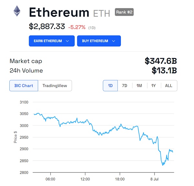This screenshot has width=194, height=186.
Task: Click the Ethereum title heading
Action: (x=59, y=13)
